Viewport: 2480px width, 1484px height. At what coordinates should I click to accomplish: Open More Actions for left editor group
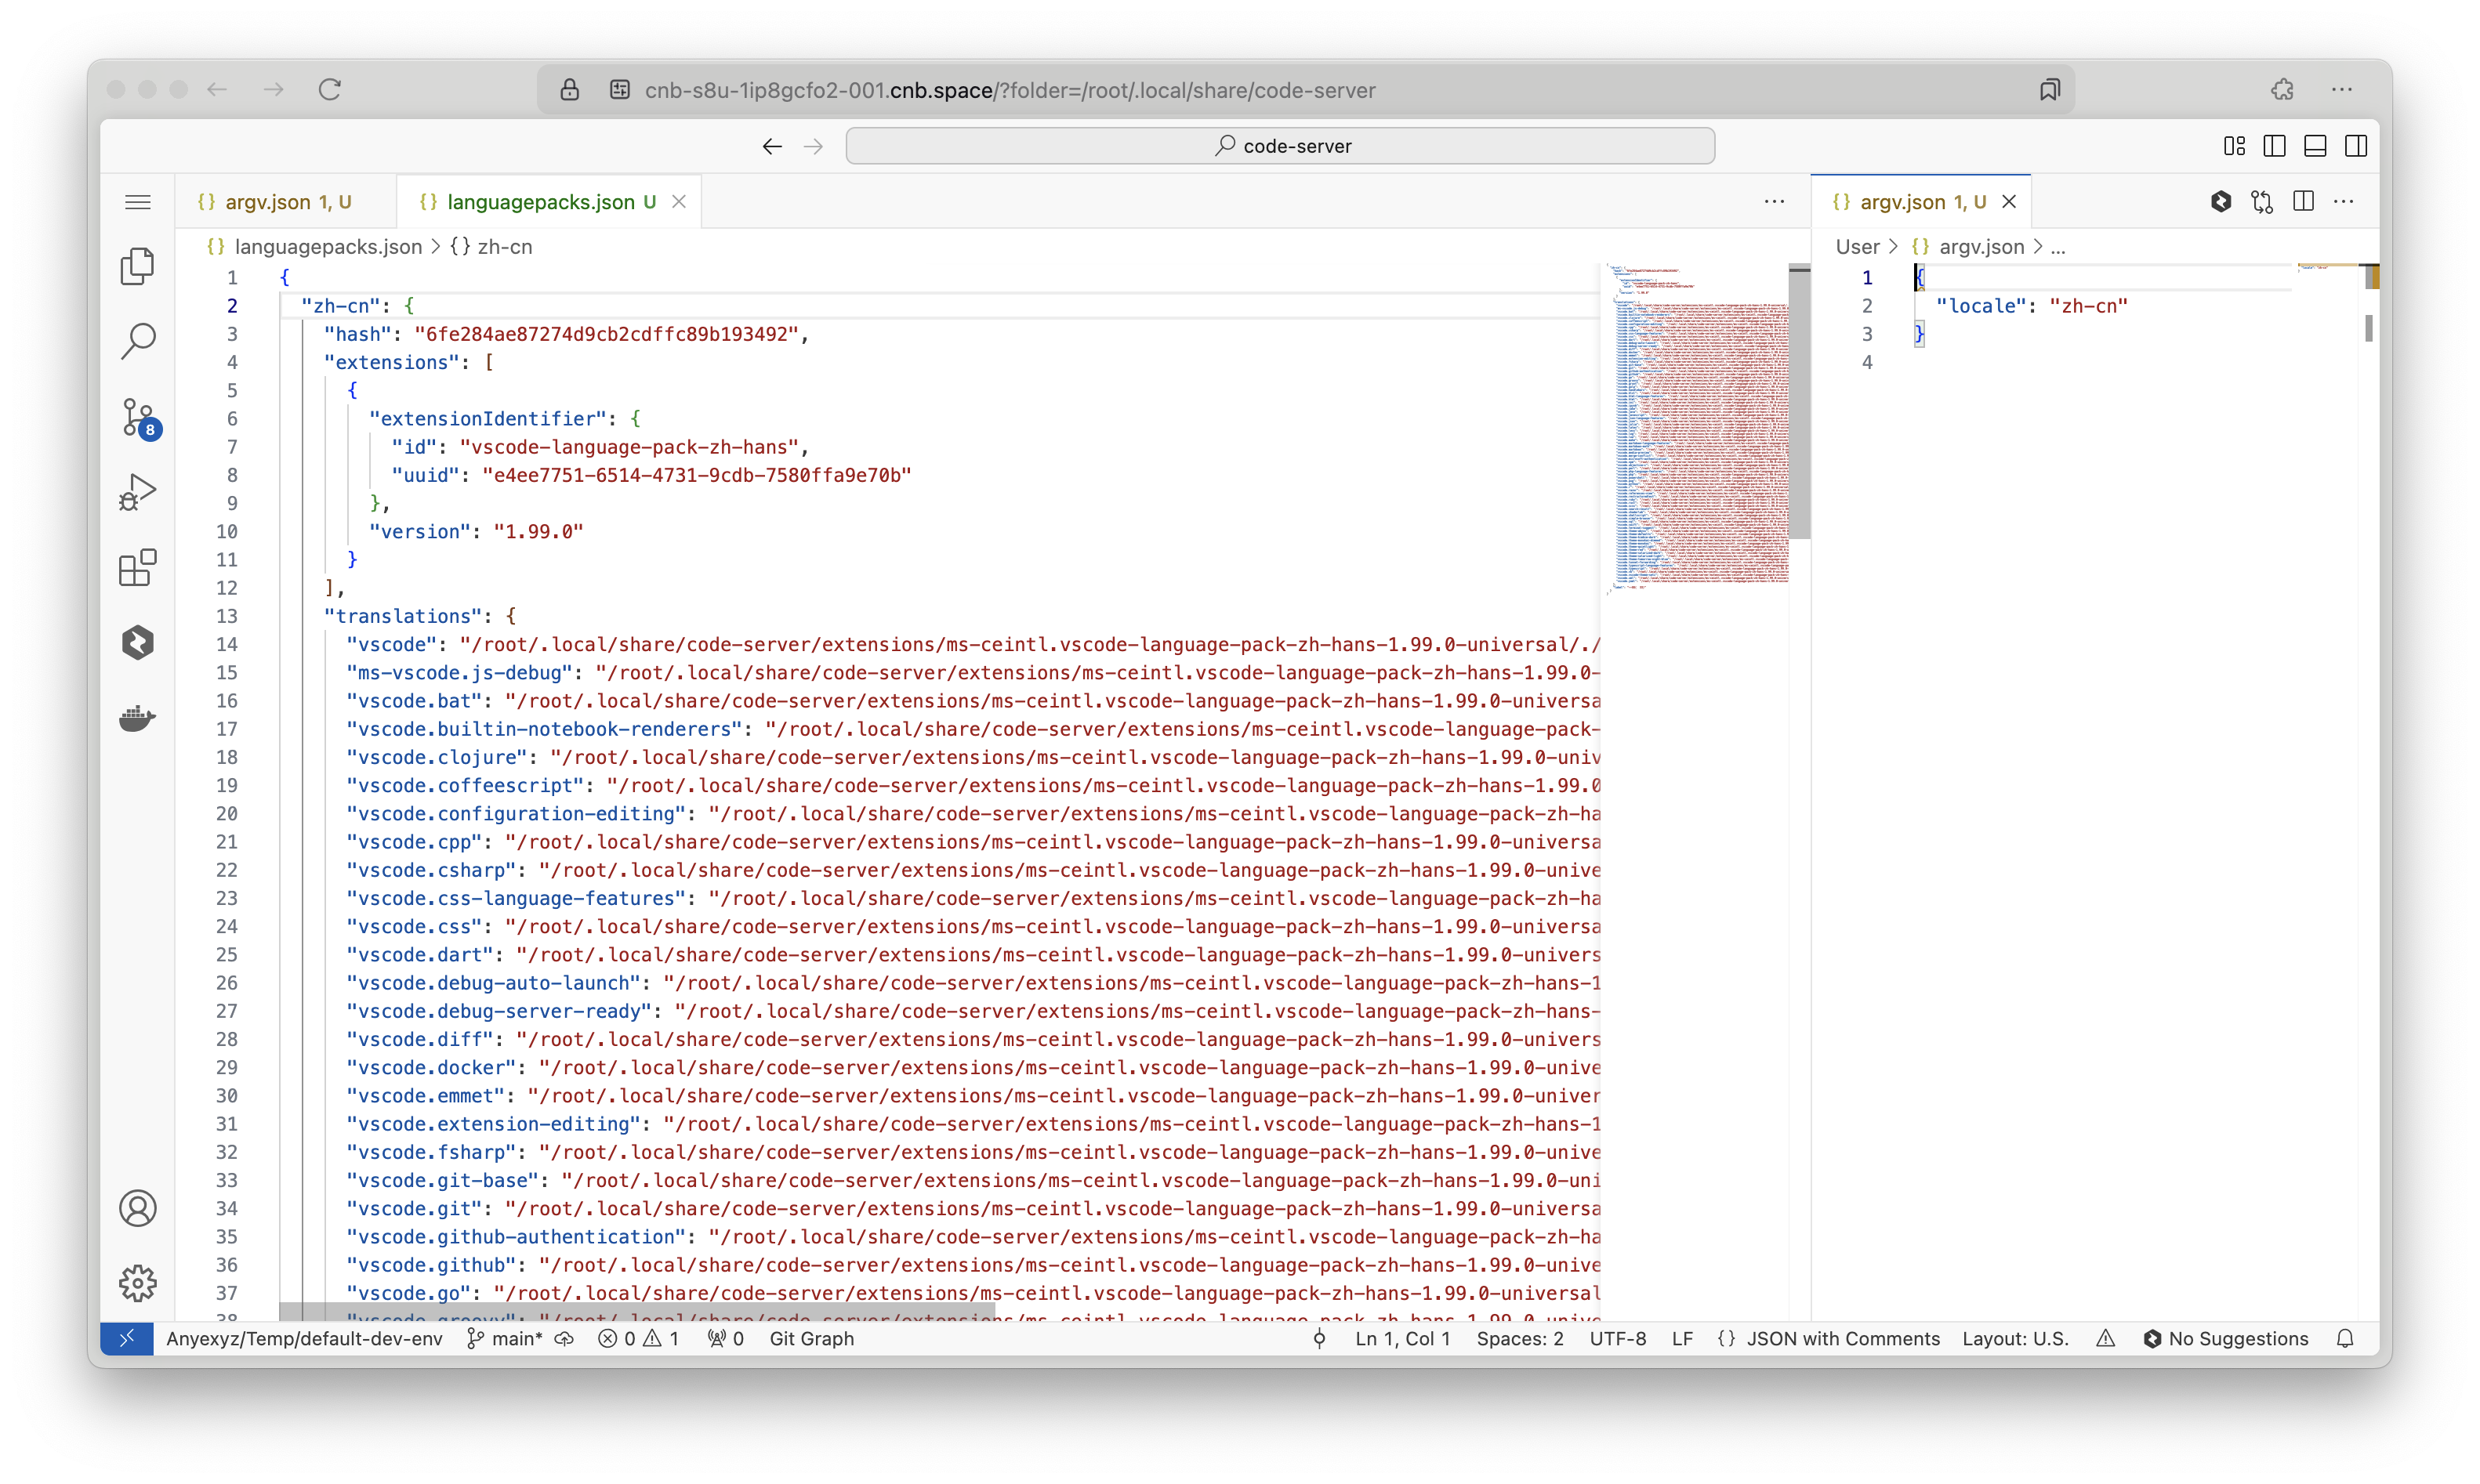pos(1775,202)
